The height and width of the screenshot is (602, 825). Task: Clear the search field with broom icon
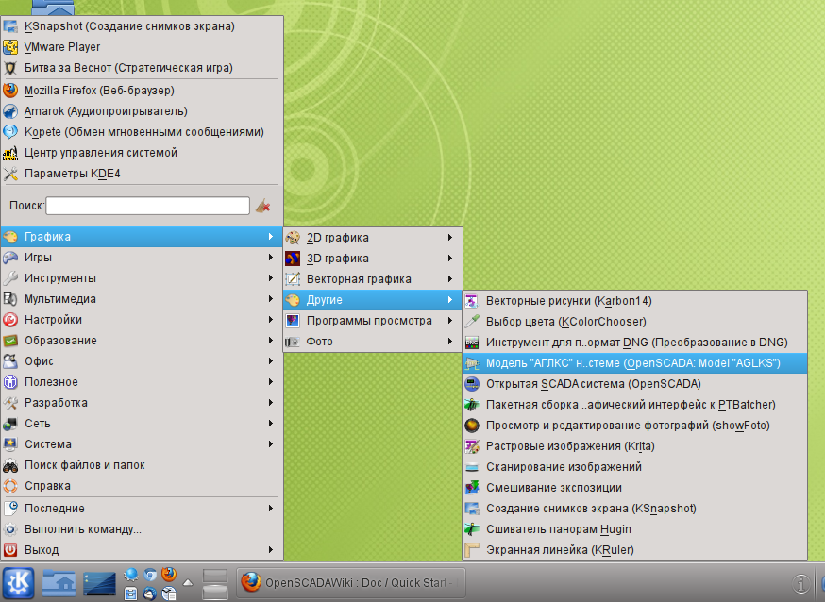(x=263, y=206)
